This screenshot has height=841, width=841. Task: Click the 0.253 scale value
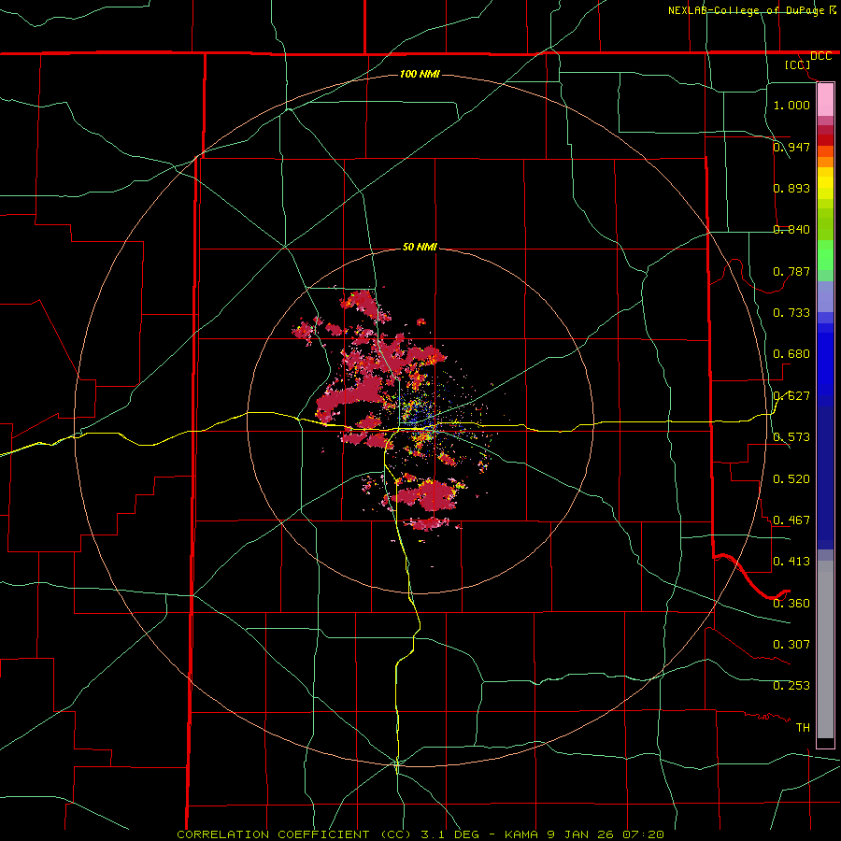click(x=791, y=686)
